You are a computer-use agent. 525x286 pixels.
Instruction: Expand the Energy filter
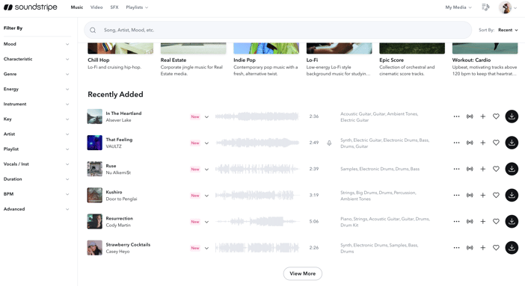[x=36, y=89]
